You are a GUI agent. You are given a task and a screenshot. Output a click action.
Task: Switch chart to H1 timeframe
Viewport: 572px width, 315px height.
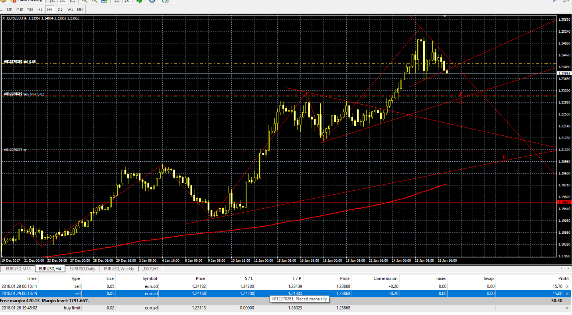39,9
